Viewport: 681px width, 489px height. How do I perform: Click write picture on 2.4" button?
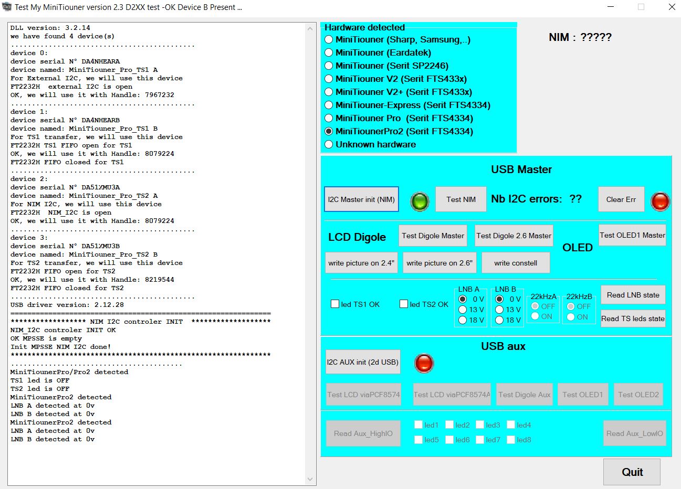click(361, 263)
